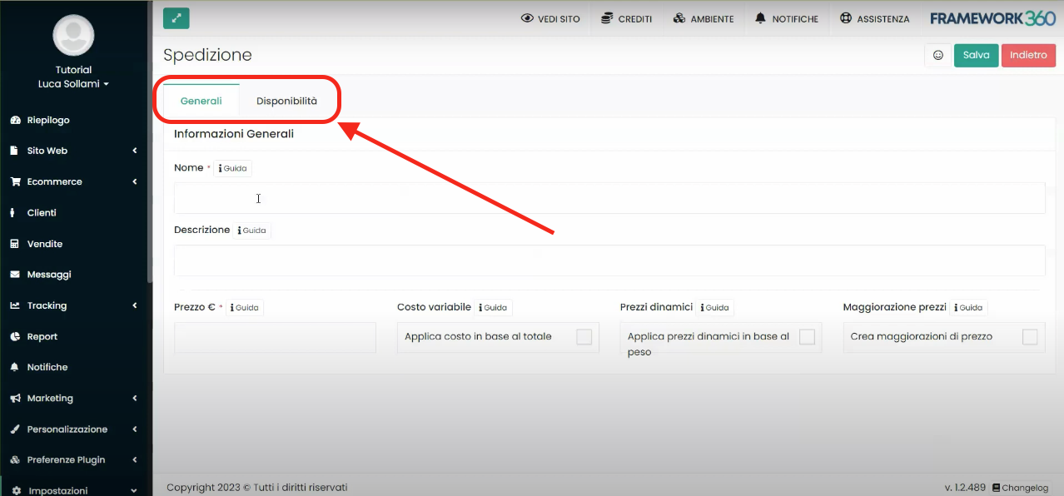1064x496 pixels.
Task: Switch to the Generali tab
Action: [201, 101]
